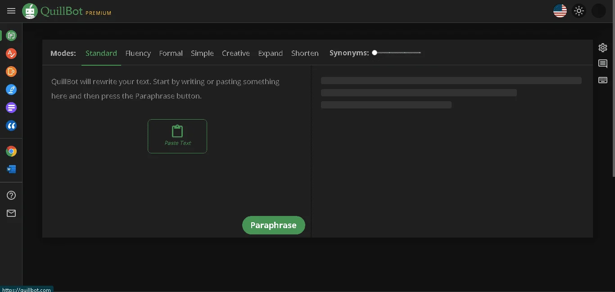This screenshot has height=292, width=615.
Task: Open the Hotkeys keyboard icon
Action: [x=603, y=80]
